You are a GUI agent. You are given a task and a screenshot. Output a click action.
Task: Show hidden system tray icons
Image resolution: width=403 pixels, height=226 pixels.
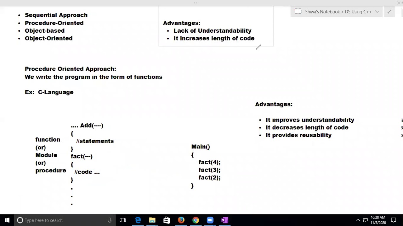tap(358, 220)
